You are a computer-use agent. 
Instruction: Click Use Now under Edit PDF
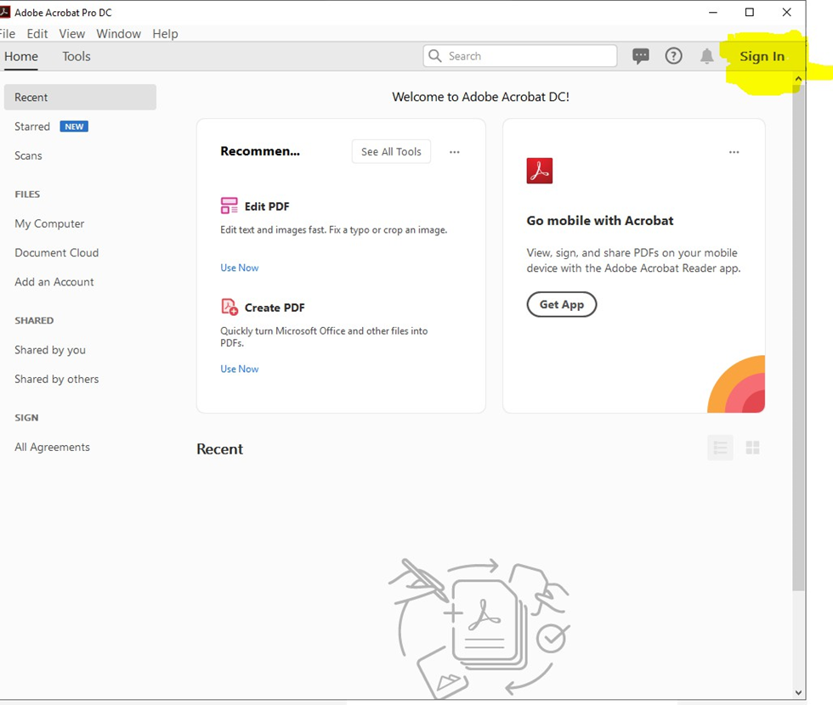240,268
